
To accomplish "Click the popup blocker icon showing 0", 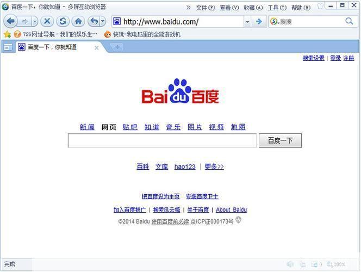I will pyautogui.click(x=316, y=264).
